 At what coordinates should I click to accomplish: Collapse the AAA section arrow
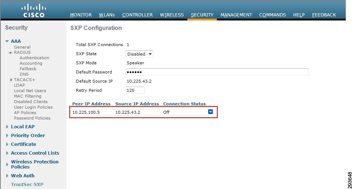7,41
